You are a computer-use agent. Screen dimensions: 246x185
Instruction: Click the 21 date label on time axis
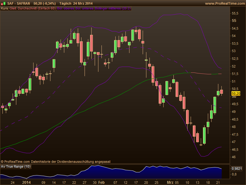[218, 183]
